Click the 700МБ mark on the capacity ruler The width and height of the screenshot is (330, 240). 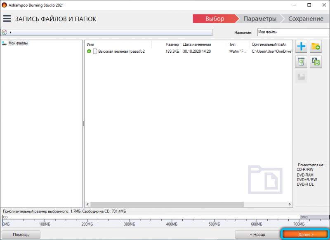tap(299, 224)
